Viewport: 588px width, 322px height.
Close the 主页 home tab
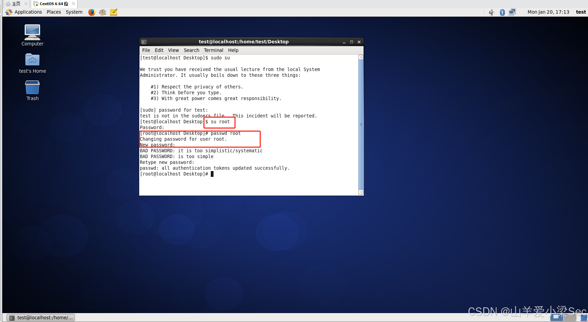(x=26, y=4)
